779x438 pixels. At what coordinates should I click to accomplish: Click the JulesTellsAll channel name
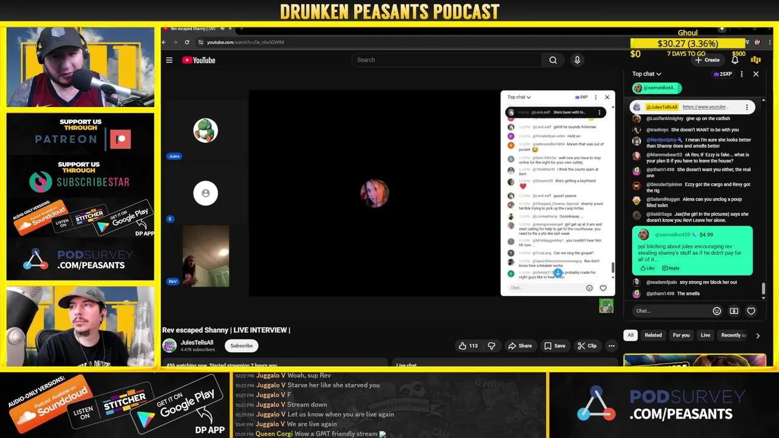pos(197,342)
